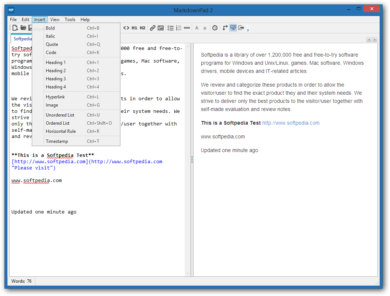Click the insert image toolbar icon
The image size is (390, 296).
(161, 28)
